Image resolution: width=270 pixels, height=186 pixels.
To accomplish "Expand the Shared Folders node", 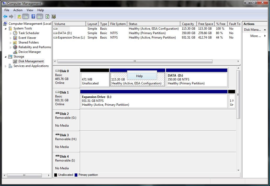I will click(10, 42).
